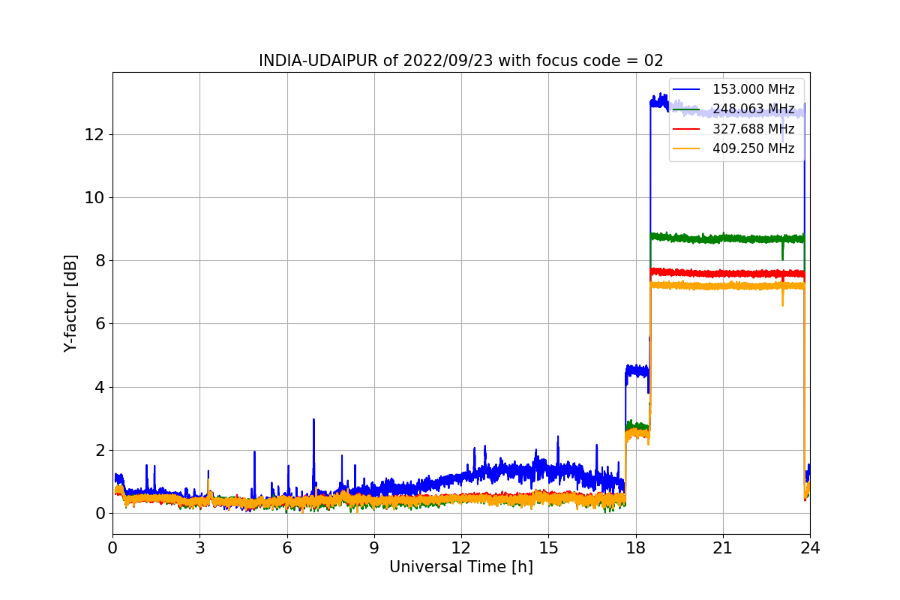Click x-axis tick label 12
Screen dimensions: 900x600
pos(461,547)
